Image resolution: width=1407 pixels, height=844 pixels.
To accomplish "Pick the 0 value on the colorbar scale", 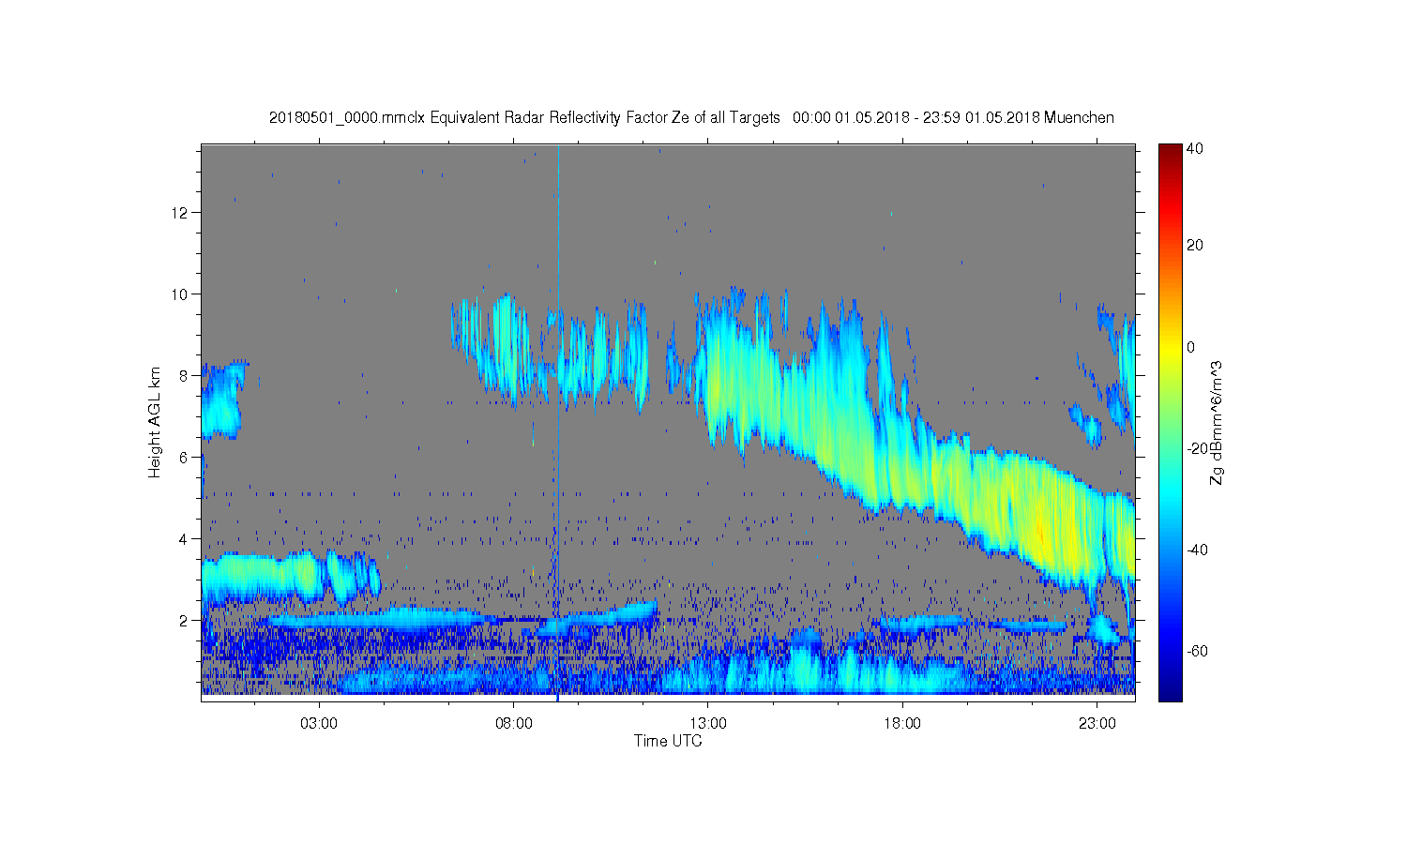I will click(1191, 347).
